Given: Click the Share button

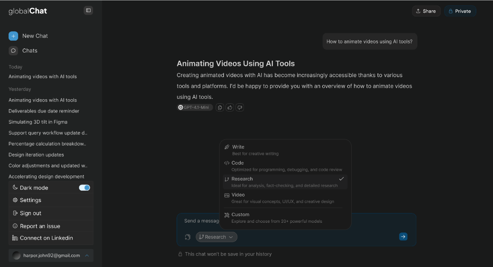Looking at the screenshot, I should 426,11.
